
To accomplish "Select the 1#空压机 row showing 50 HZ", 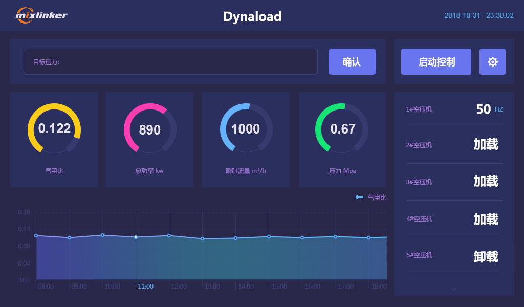I will 453,109.
